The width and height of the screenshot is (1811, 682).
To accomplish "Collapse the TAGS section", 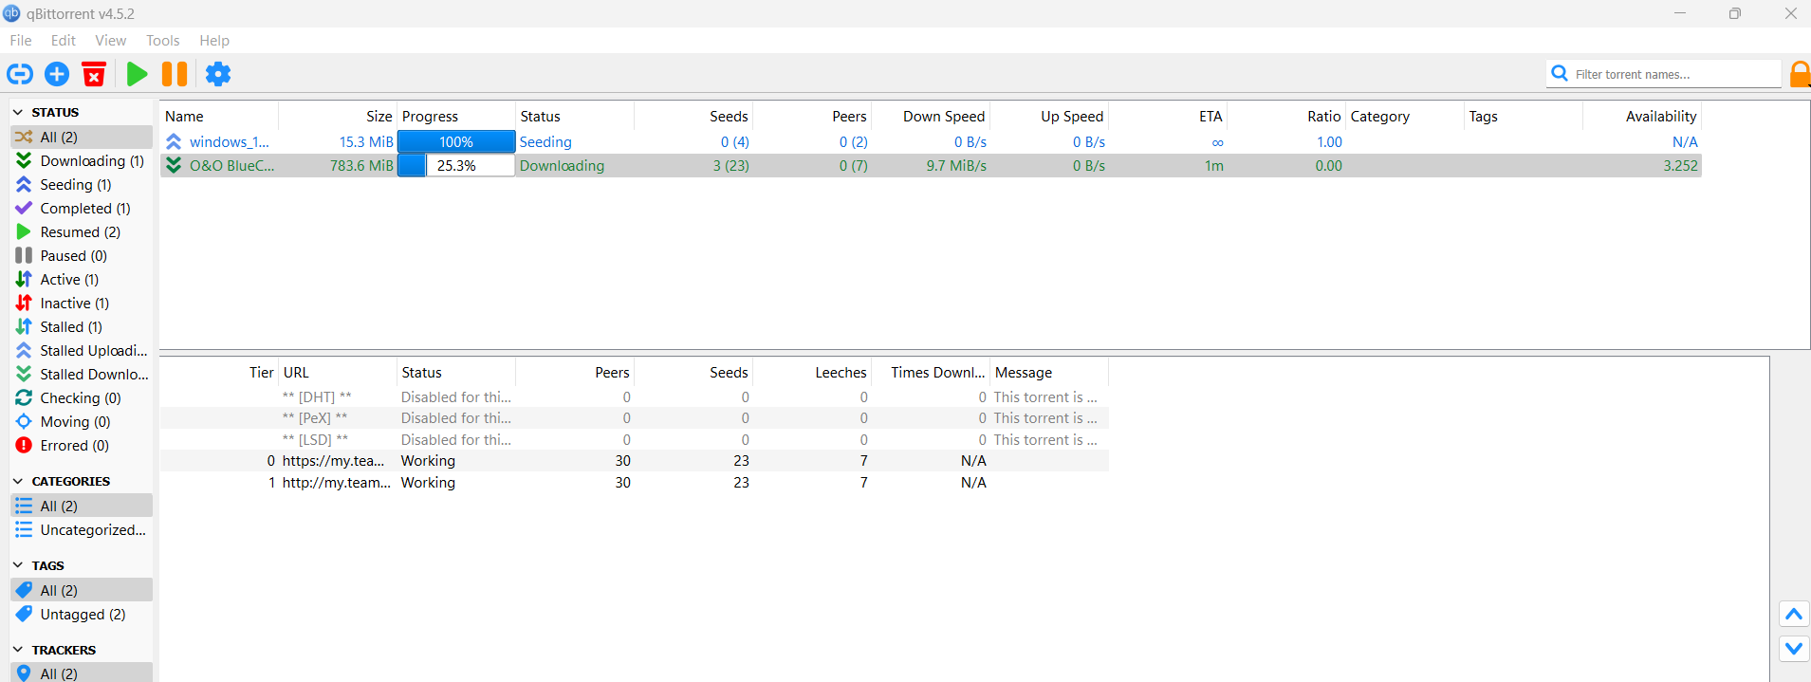I will [x=18, y=565].
